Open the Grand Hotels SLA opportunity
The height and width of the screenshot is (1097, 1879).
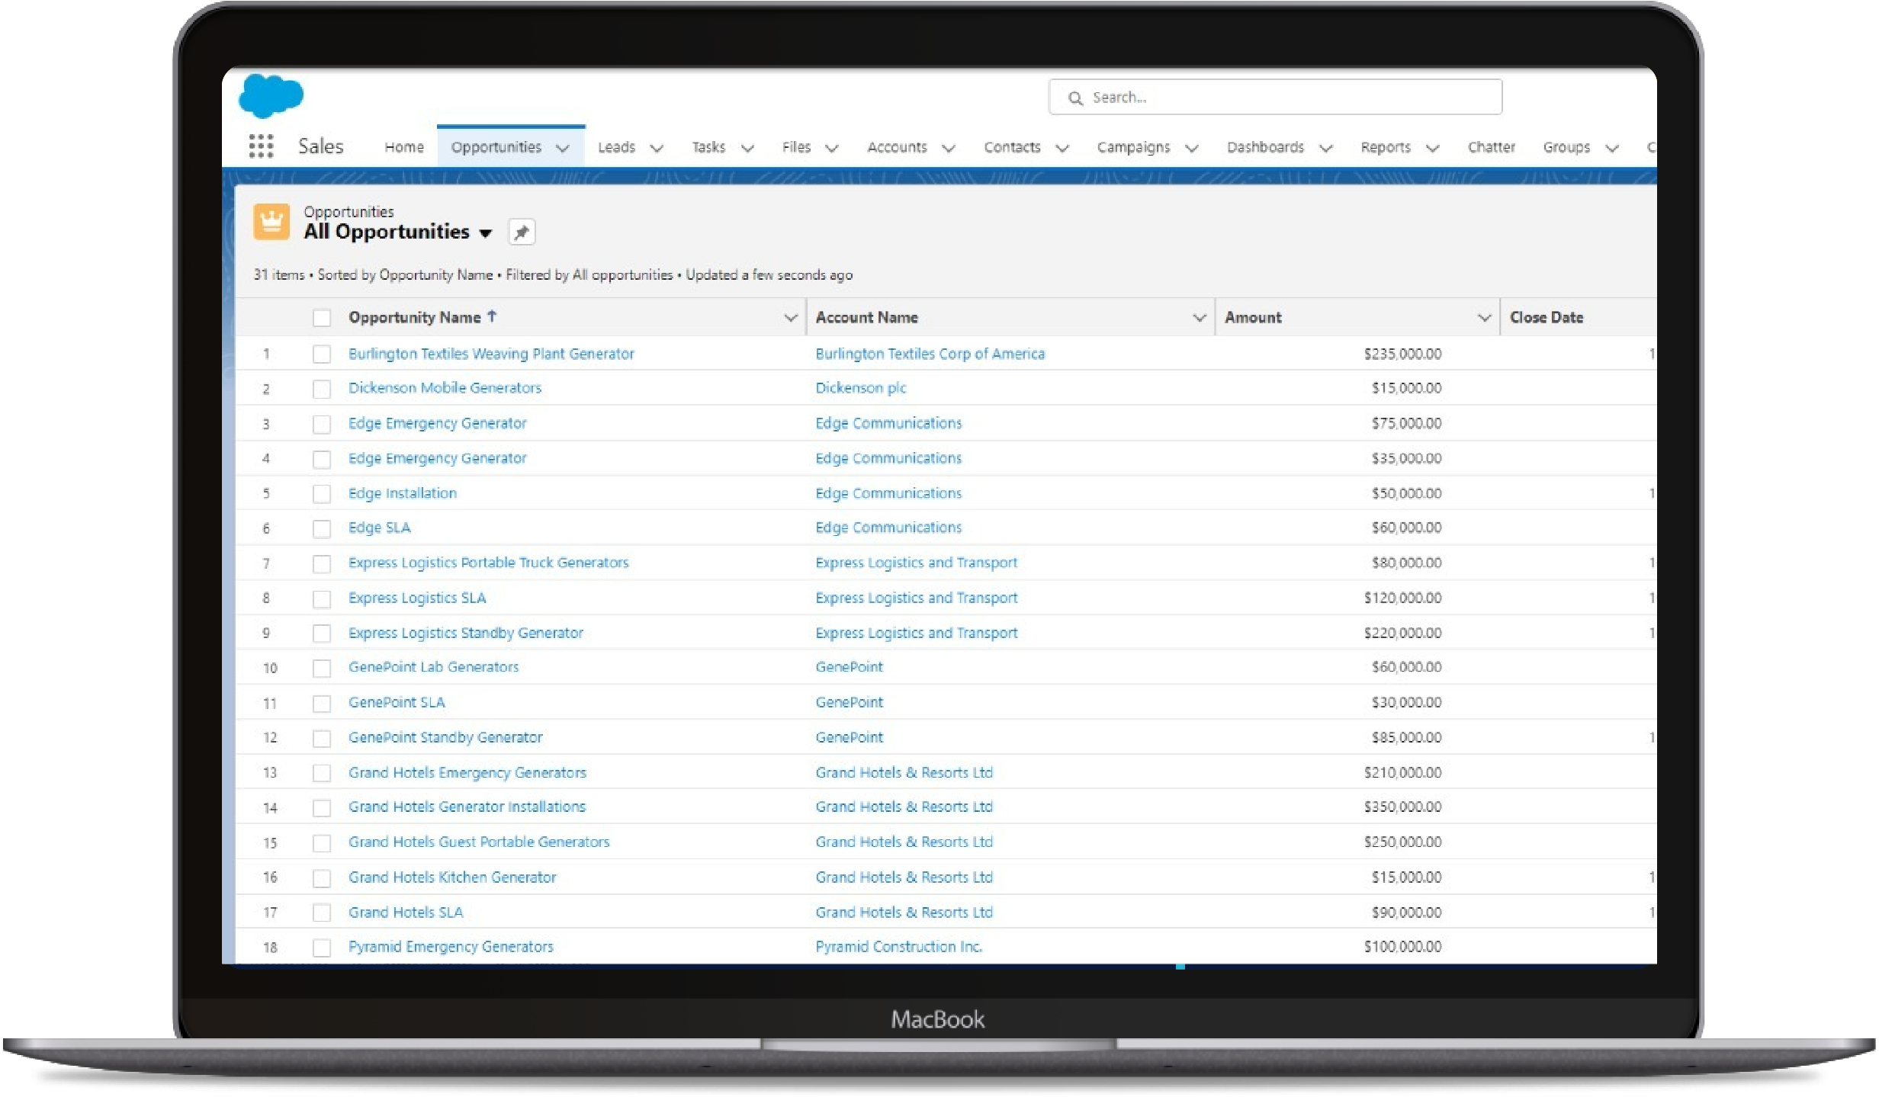point(405,913)
